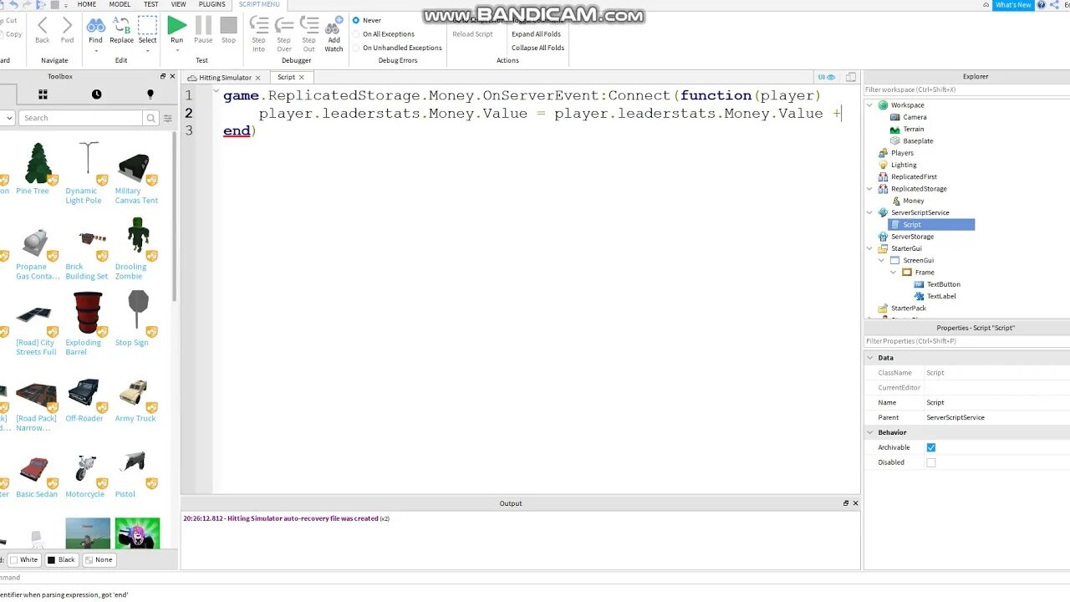The image size is (1070, 602).
Task: Collapse the ServerScriptService tree node
Action: [869, 212]
